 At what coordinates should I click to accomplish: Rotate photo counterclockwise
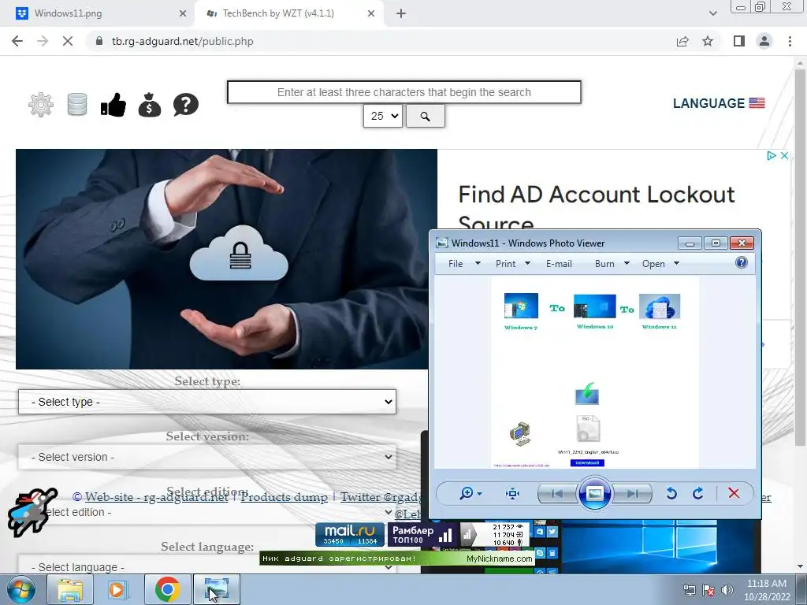click(x=671, y=493)
